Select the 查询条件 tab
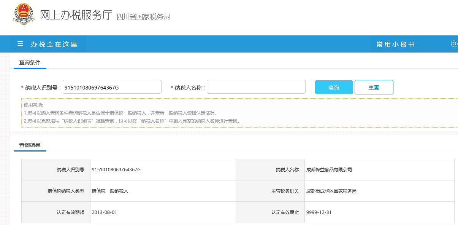 pos(30,62)
